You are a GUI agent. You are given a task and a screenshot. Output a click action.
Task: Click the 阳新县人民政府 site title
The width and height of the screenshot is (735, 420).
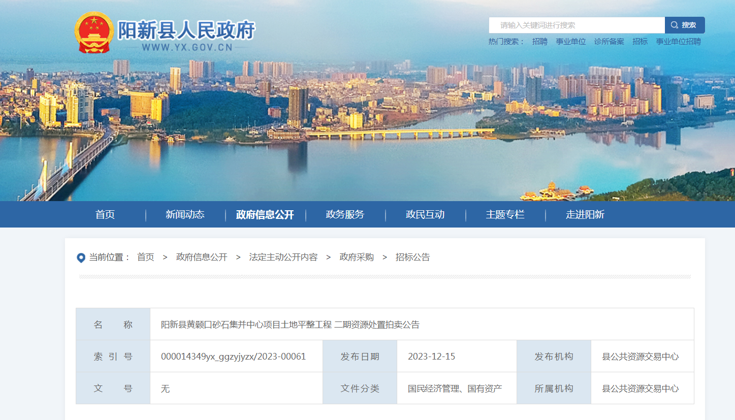pyautogui.click(x=186, y=30)
